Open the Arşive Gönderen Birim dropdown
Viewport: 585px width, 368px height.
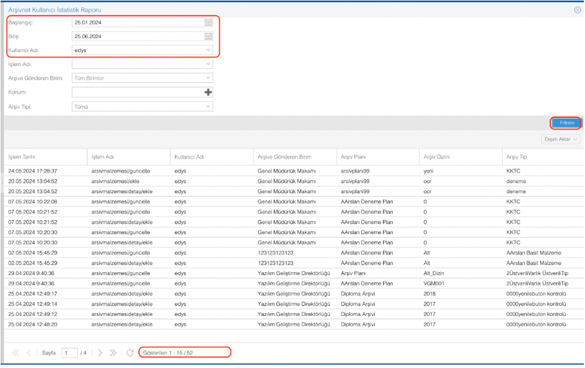click(x=209, y=79)
